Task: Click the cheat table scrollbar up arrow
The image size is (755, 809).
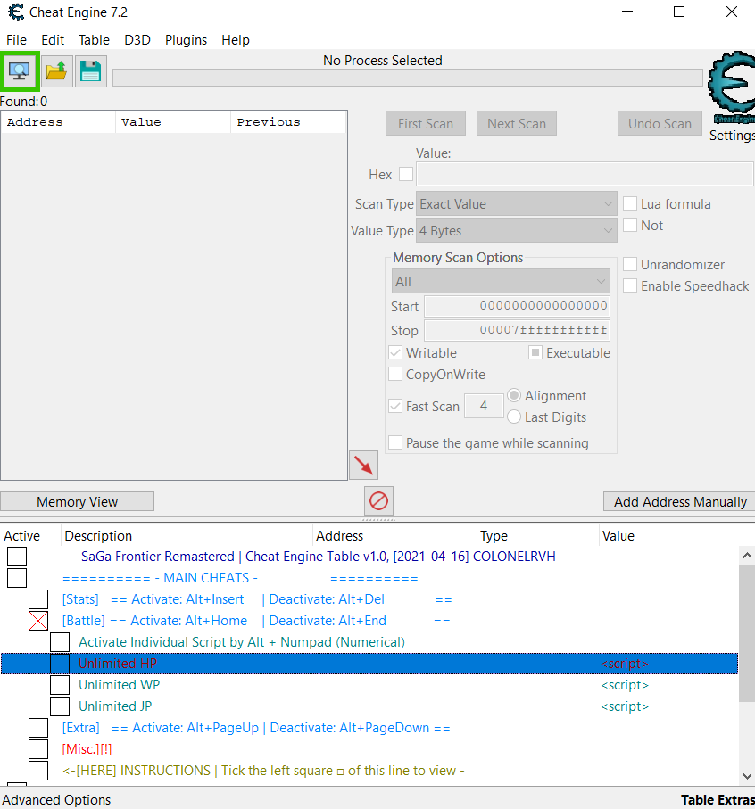Action: click(x=747, y=555)
